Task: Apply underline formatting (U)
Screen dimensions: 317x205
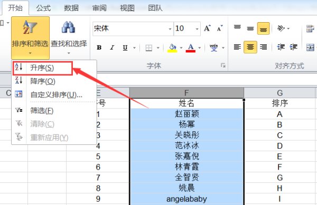Action: tap(125, 47)
